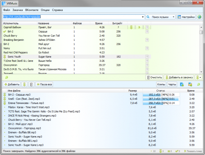Screen dimensions: 205x155
Task: Click the paused downloads counter in status bar
Action: (170, 151)
